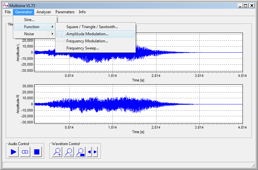Open the Info menu
Image resolution: width=258 pixels, height=170 pixels.
[82, 12]
